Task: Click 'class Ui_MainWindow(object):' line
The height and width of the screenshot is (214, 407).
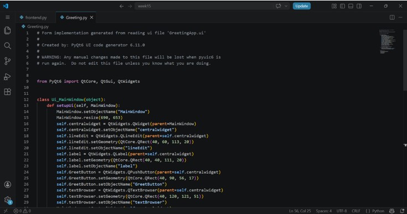Action: coord(71,100)
